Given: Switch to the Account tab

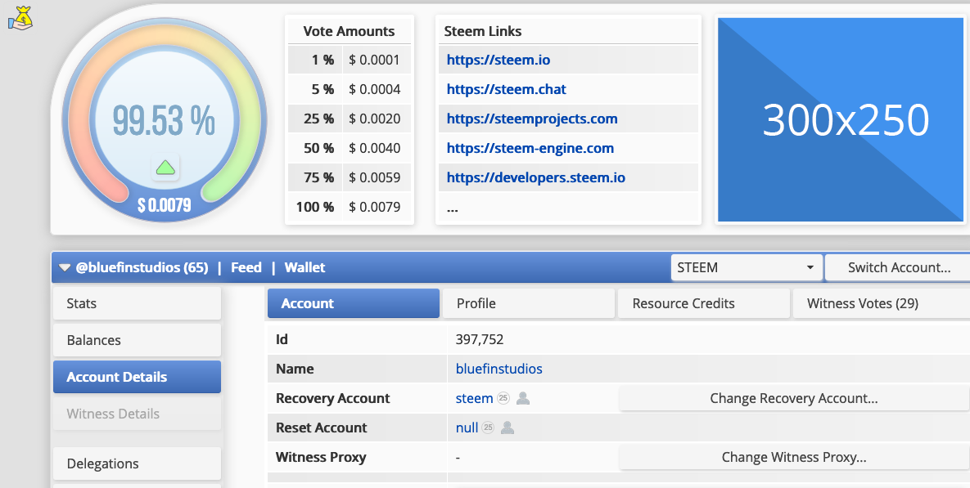Looking at the screenshot, I should pos(354,303).
